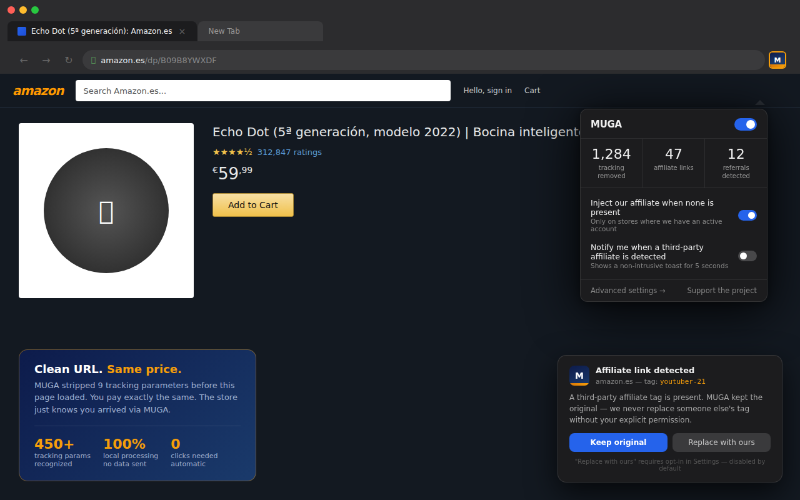Click the site security icon in address bar
Screen dimensions: 800x500
point(93,61)
